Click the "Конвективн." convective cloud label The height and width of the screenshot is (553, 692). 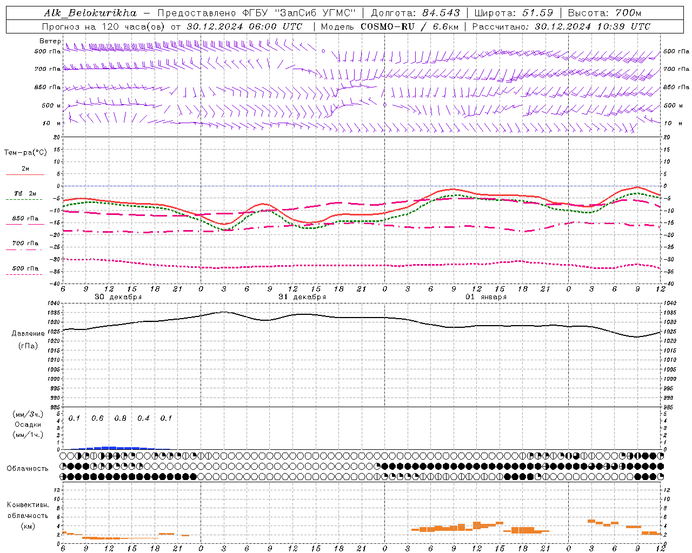click(28, 505)
